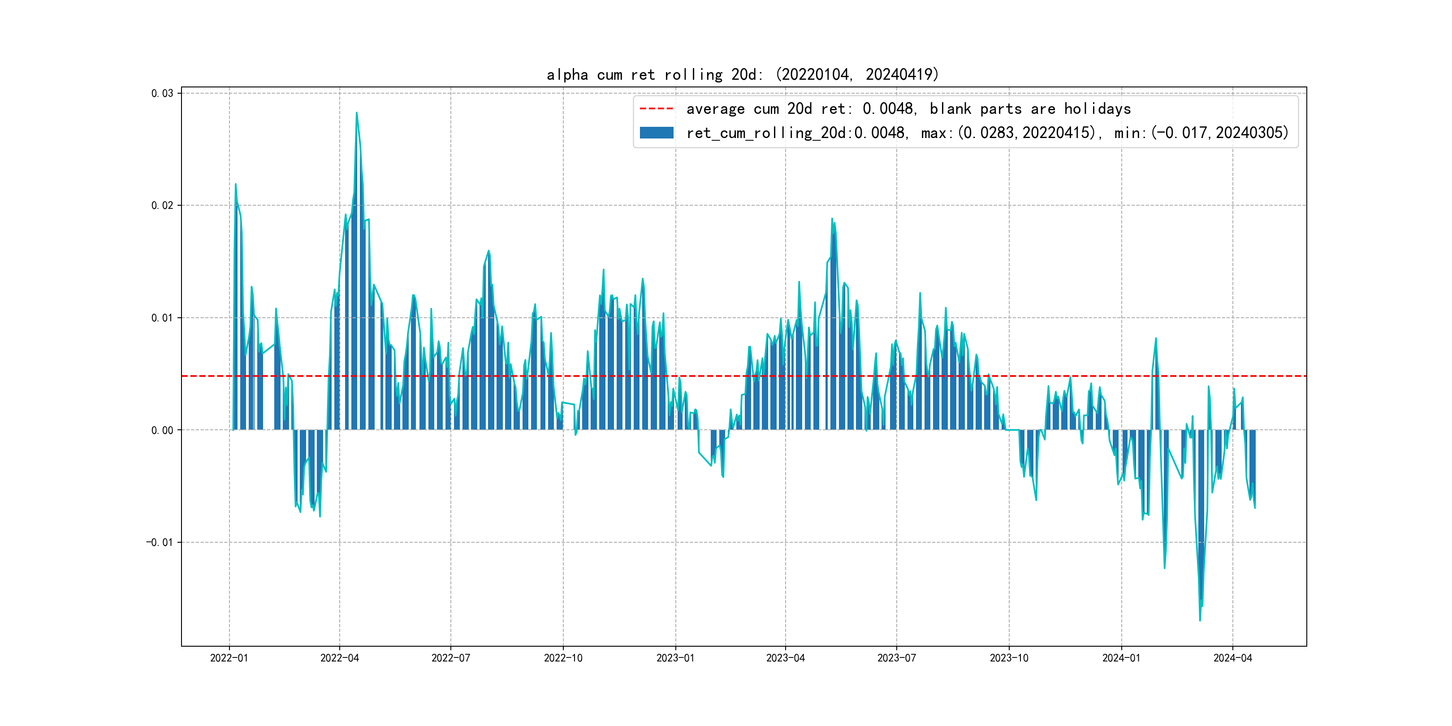Click the red dashed legend line sample
The width and height of the screenshot is (1452, 726).
(656, 109)
